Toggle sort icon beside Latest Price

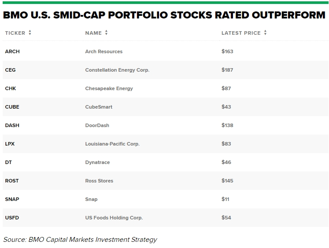(265, 33)
